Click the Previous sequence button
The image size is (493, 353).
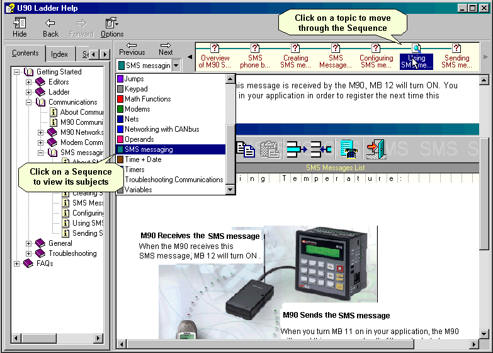tap(132, 49)
